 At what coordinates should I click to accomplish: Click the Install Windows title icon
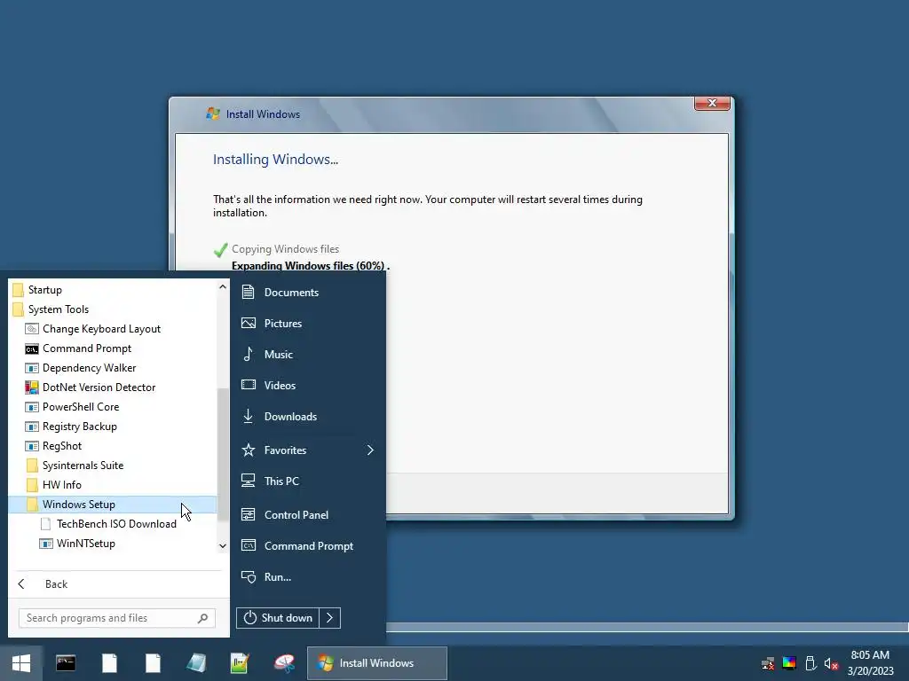(x=213, y=113)
